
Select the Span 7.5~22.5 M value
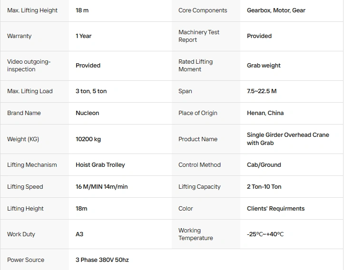click(x=262, y=91)
